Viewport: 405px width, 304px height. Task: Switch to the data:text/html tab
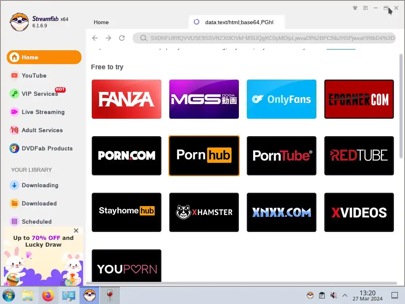237,22
